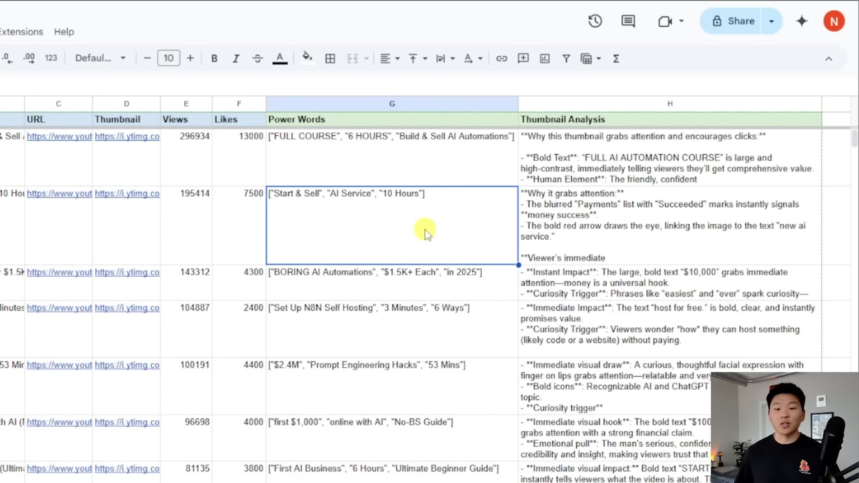Open the borders tool
Image resolution: width=859 pixels, height=483 pixels.
point(330,58)
